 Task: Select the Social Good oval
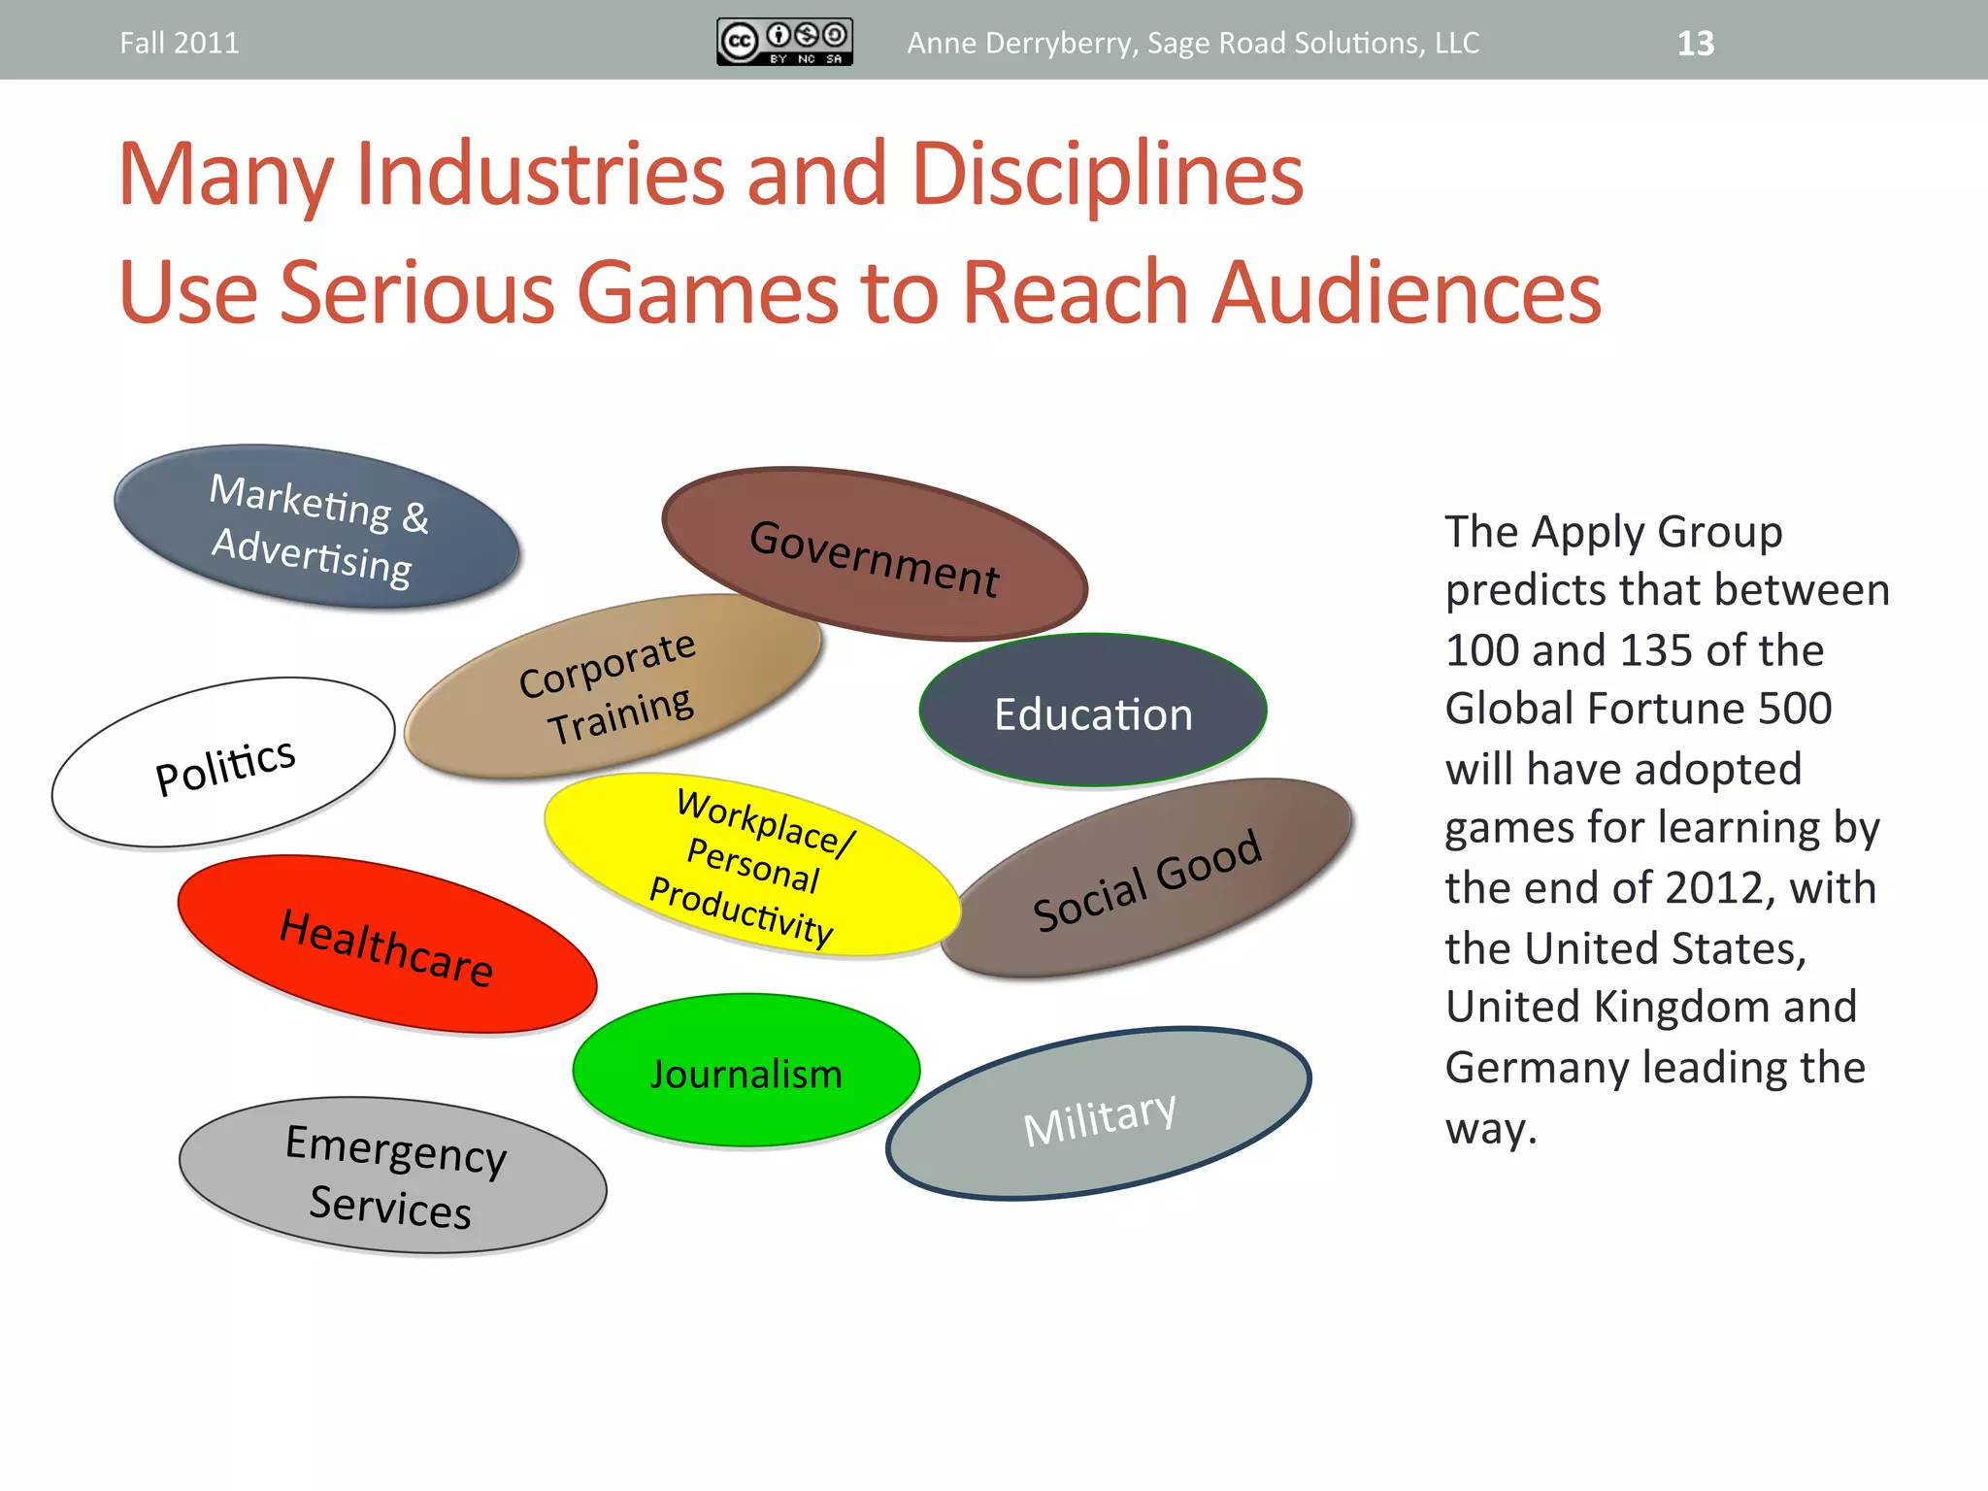1146,878
